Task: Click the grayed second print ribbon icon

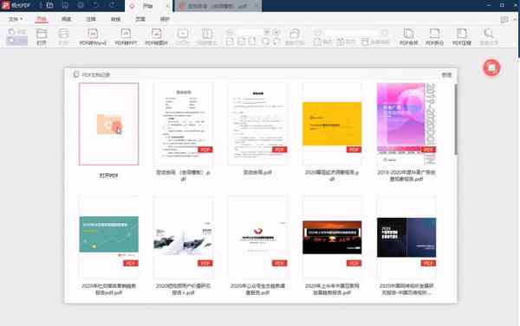Action: pyautogui.click(x=63, y=34)
